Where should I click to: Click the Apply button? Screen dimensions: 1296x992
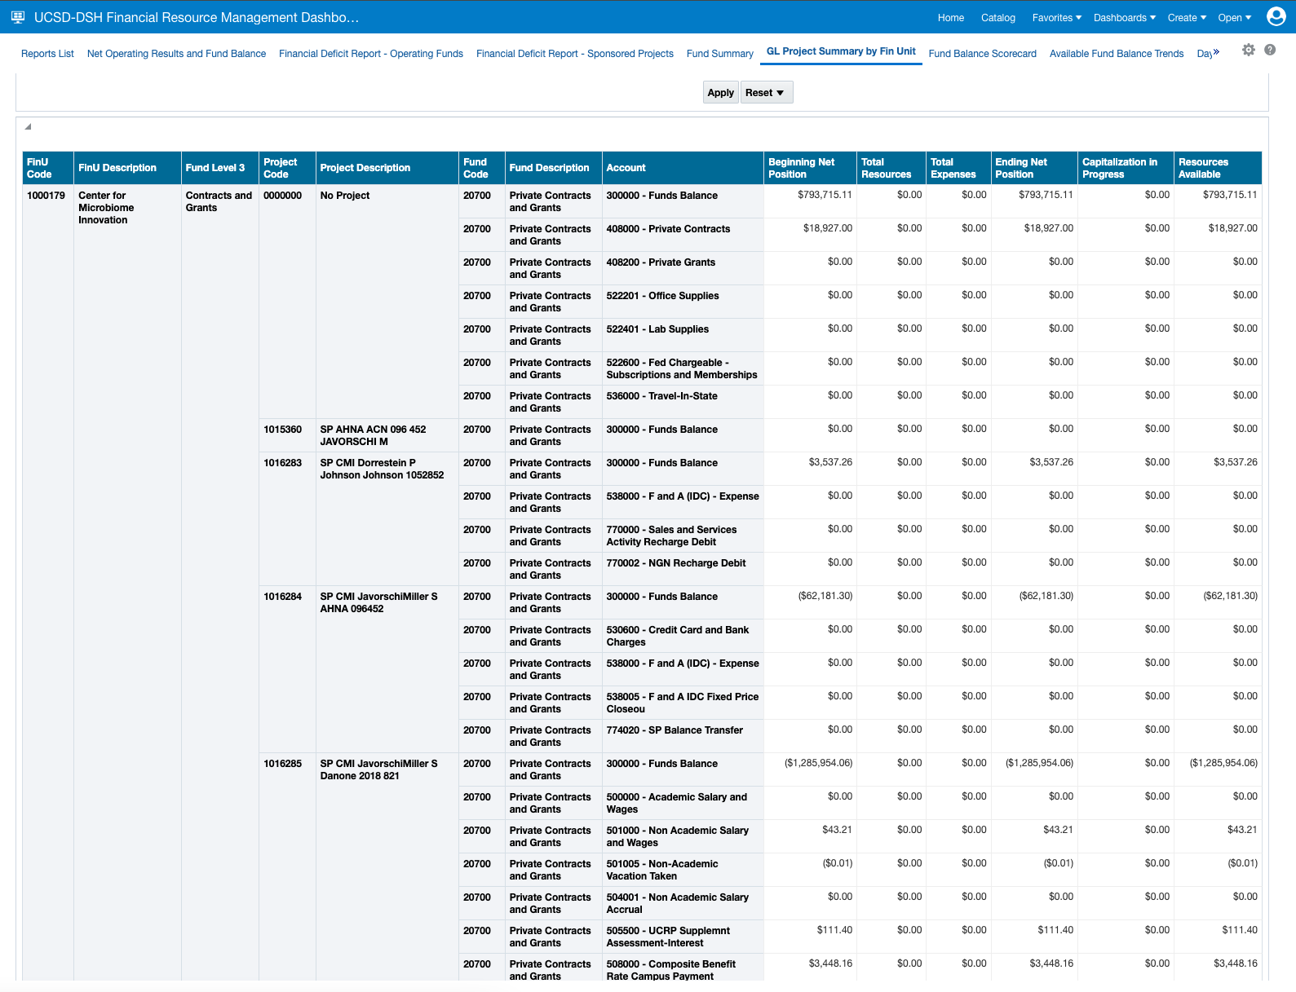(x=721, y=92)
